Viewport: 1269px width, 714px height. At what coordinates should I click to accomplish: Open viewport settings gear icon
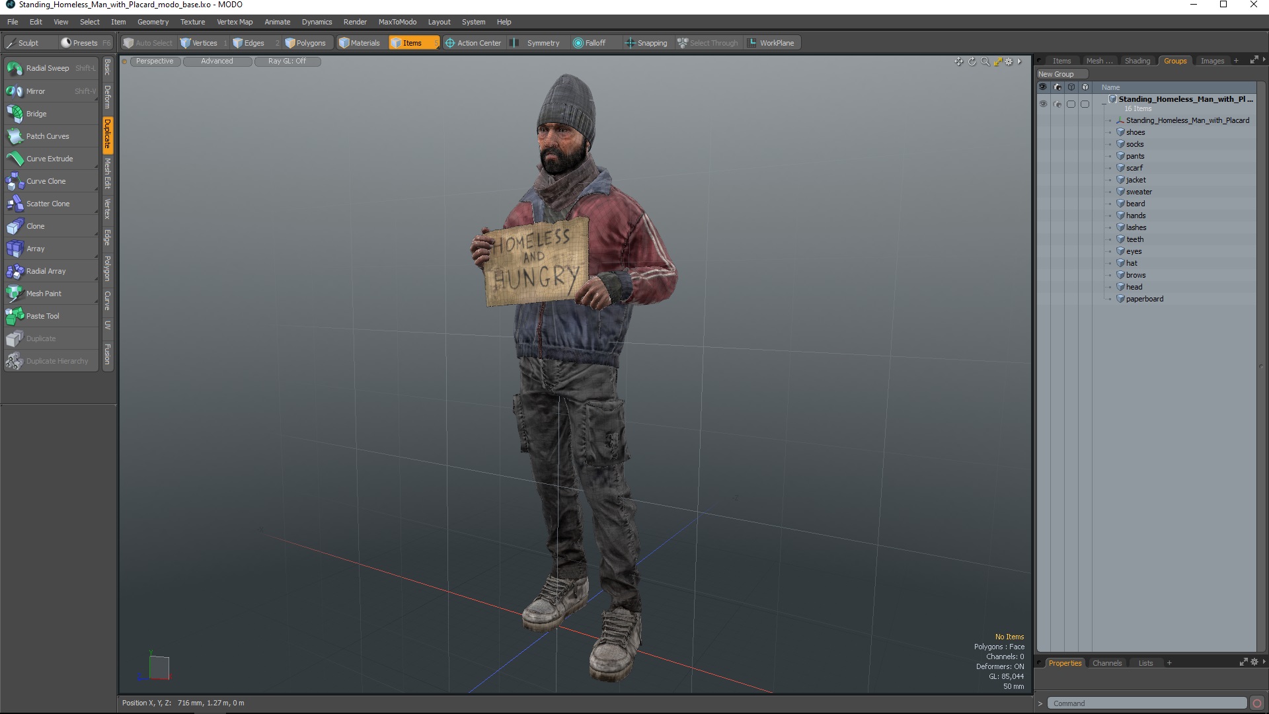pos(1009,61)
